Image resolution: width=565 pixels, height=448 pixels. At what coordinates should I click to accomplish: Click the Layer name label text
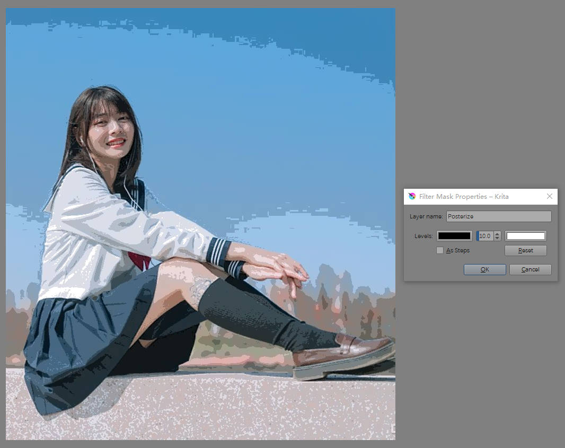[427, 216]
